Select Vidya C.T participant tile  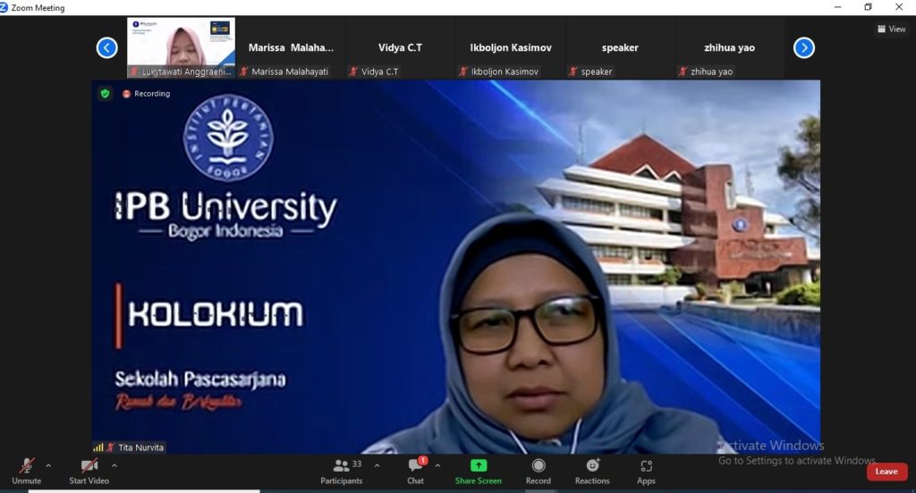400,47
